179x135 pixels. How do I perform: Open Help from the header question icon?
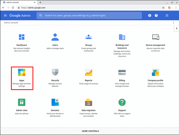[156, 15]
